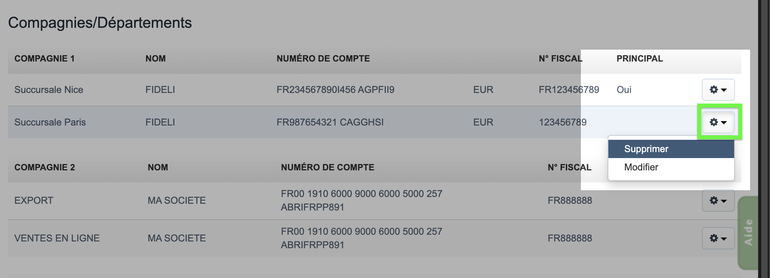Click the PRINCIPAL column header
Viewport: 770px width, 278px height.
coord(639,58)
